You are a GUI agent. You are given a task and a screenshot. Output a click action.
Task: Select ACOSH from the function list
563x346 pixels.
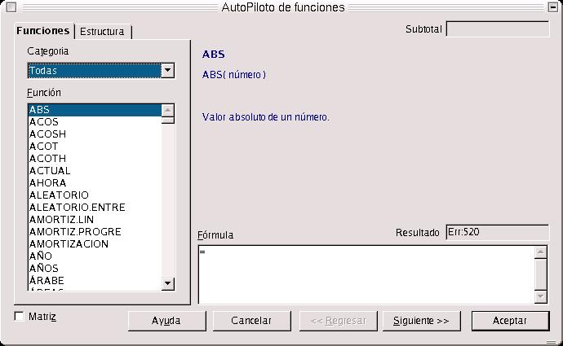click(x=47, y=134)
